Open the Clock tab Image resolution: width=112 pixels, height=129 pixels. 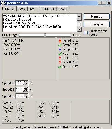pos(22,9)
